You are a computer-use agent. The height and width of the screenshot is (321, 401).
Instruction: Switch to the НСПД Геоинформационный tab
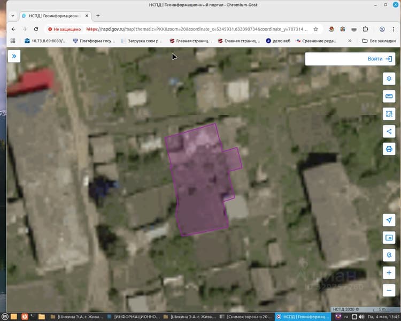55,16
